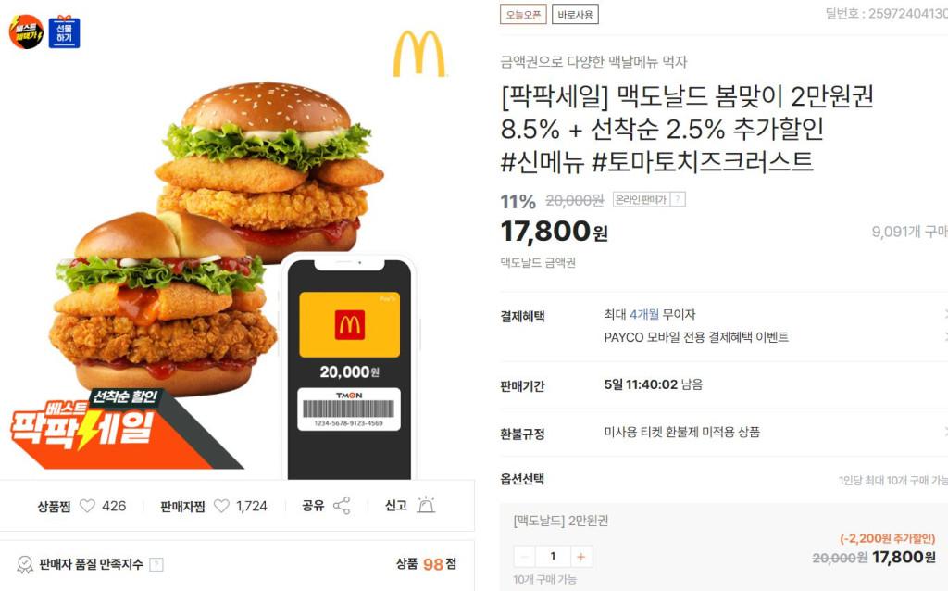Open the 공유 share icon

click(x=342, y=506)
